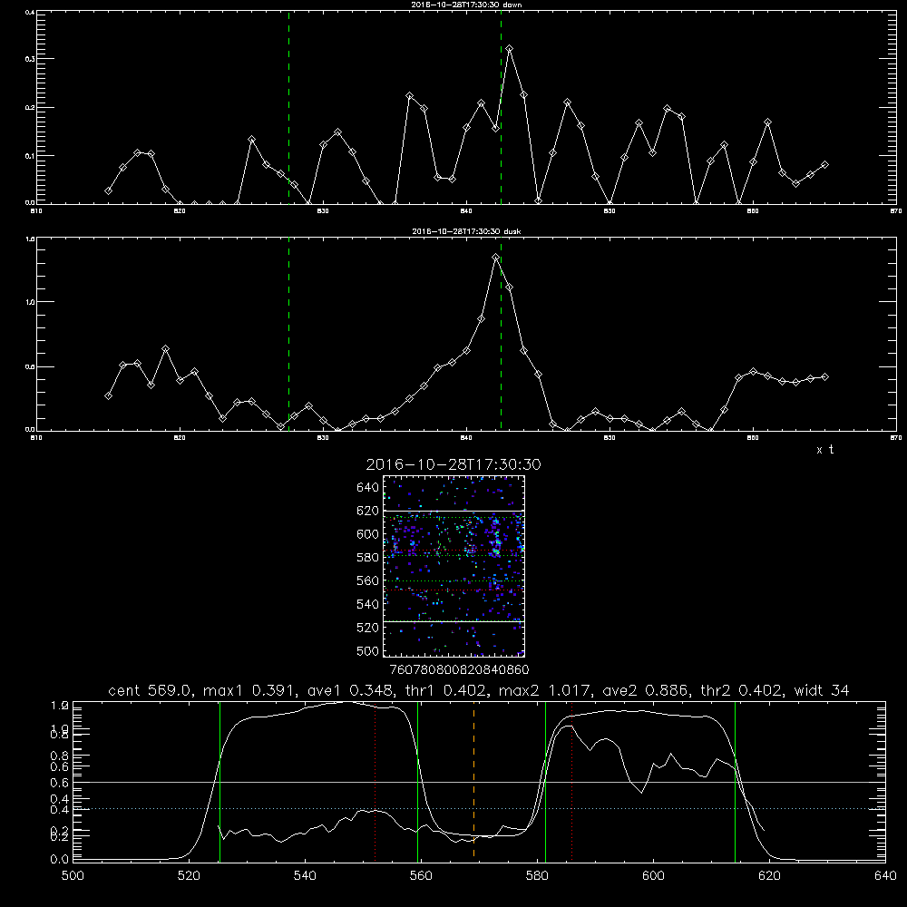Screen dimensions: 907x907
Task: Click heatmap y-axis label 640
Action: (368, 488)
